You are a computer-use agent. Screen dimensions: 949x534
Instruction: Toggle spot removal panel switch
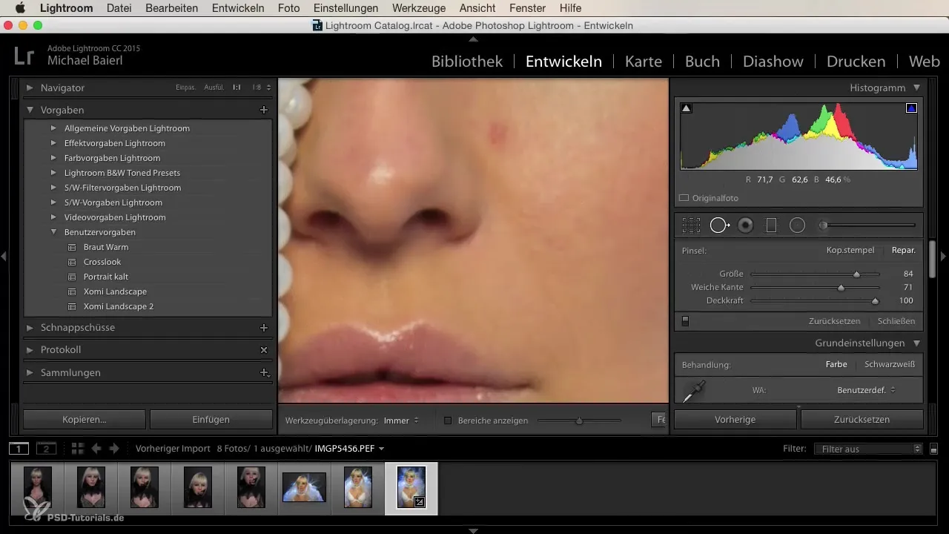(685, 321)
